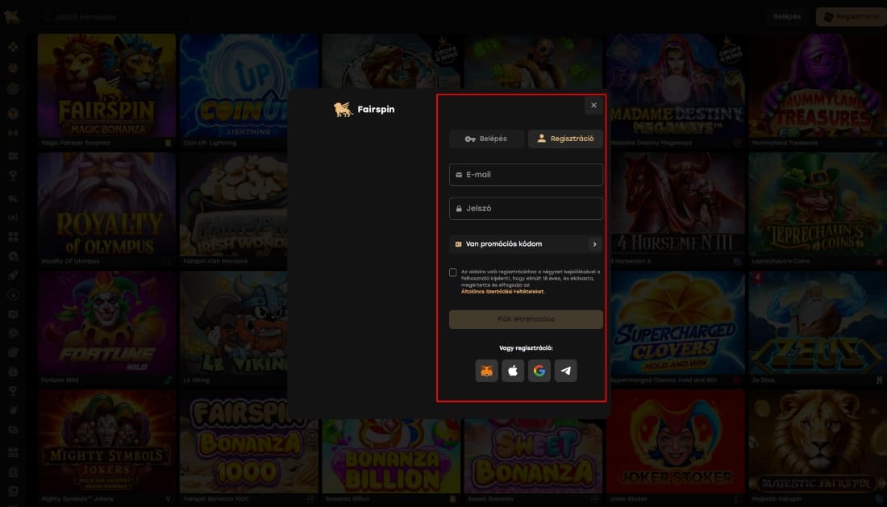Open the play-circle icon in the left sidebar
887x507 pixels.
[13, 294]
